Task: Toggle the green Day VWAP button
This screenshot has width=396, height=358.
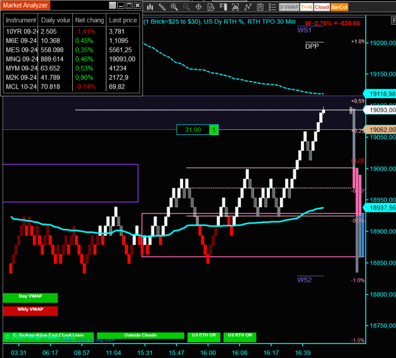Action: pos(30,298)
